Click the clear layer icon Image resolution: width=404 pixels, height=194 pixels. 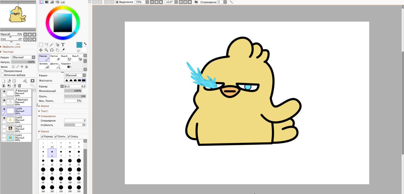[14, 86]
